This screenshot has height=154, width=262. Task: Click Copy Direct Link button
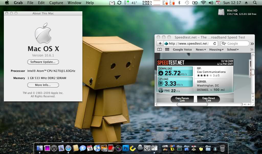(x=209, y=99)
